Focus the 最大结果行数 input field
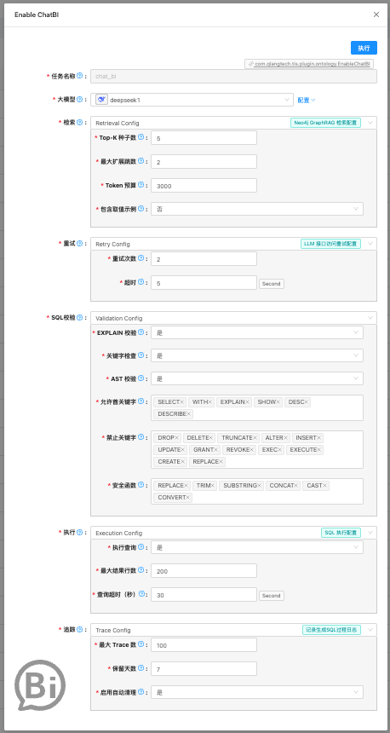 tap(204, 571)
